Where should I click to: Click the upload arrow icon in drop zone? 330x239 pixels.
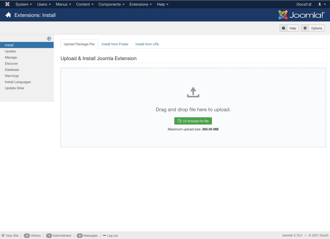193,92
